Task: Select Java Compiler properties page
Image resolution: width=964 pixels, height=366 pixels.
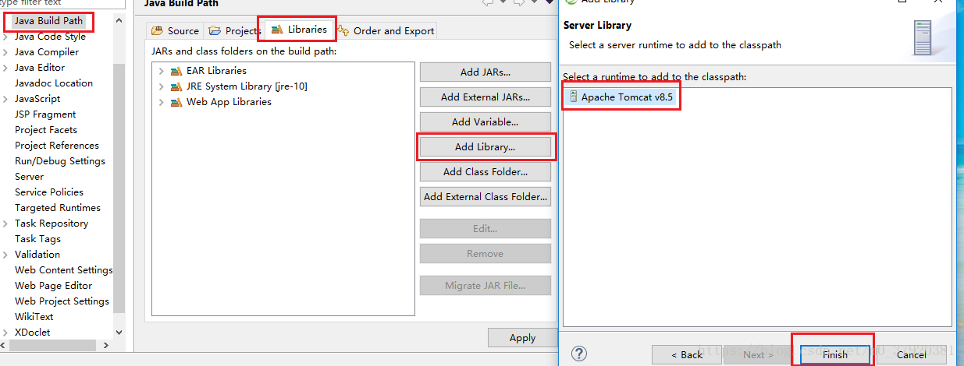Action: [47, 52]
